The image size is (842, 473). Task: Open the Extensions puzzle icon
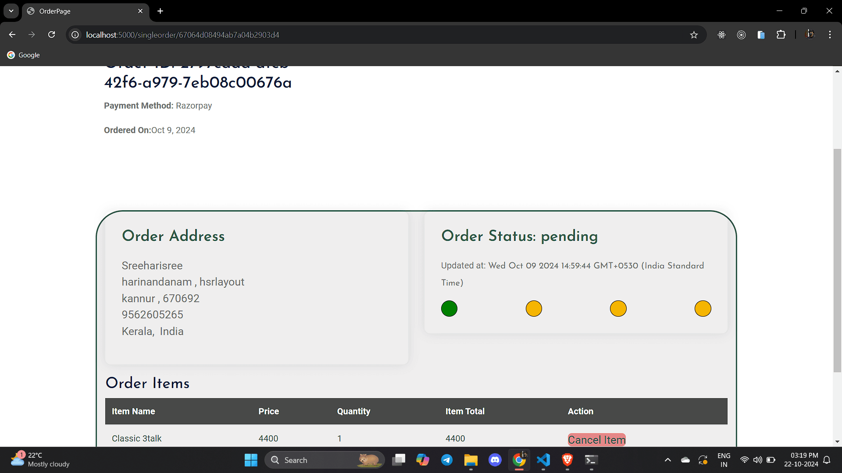(781, 35)
